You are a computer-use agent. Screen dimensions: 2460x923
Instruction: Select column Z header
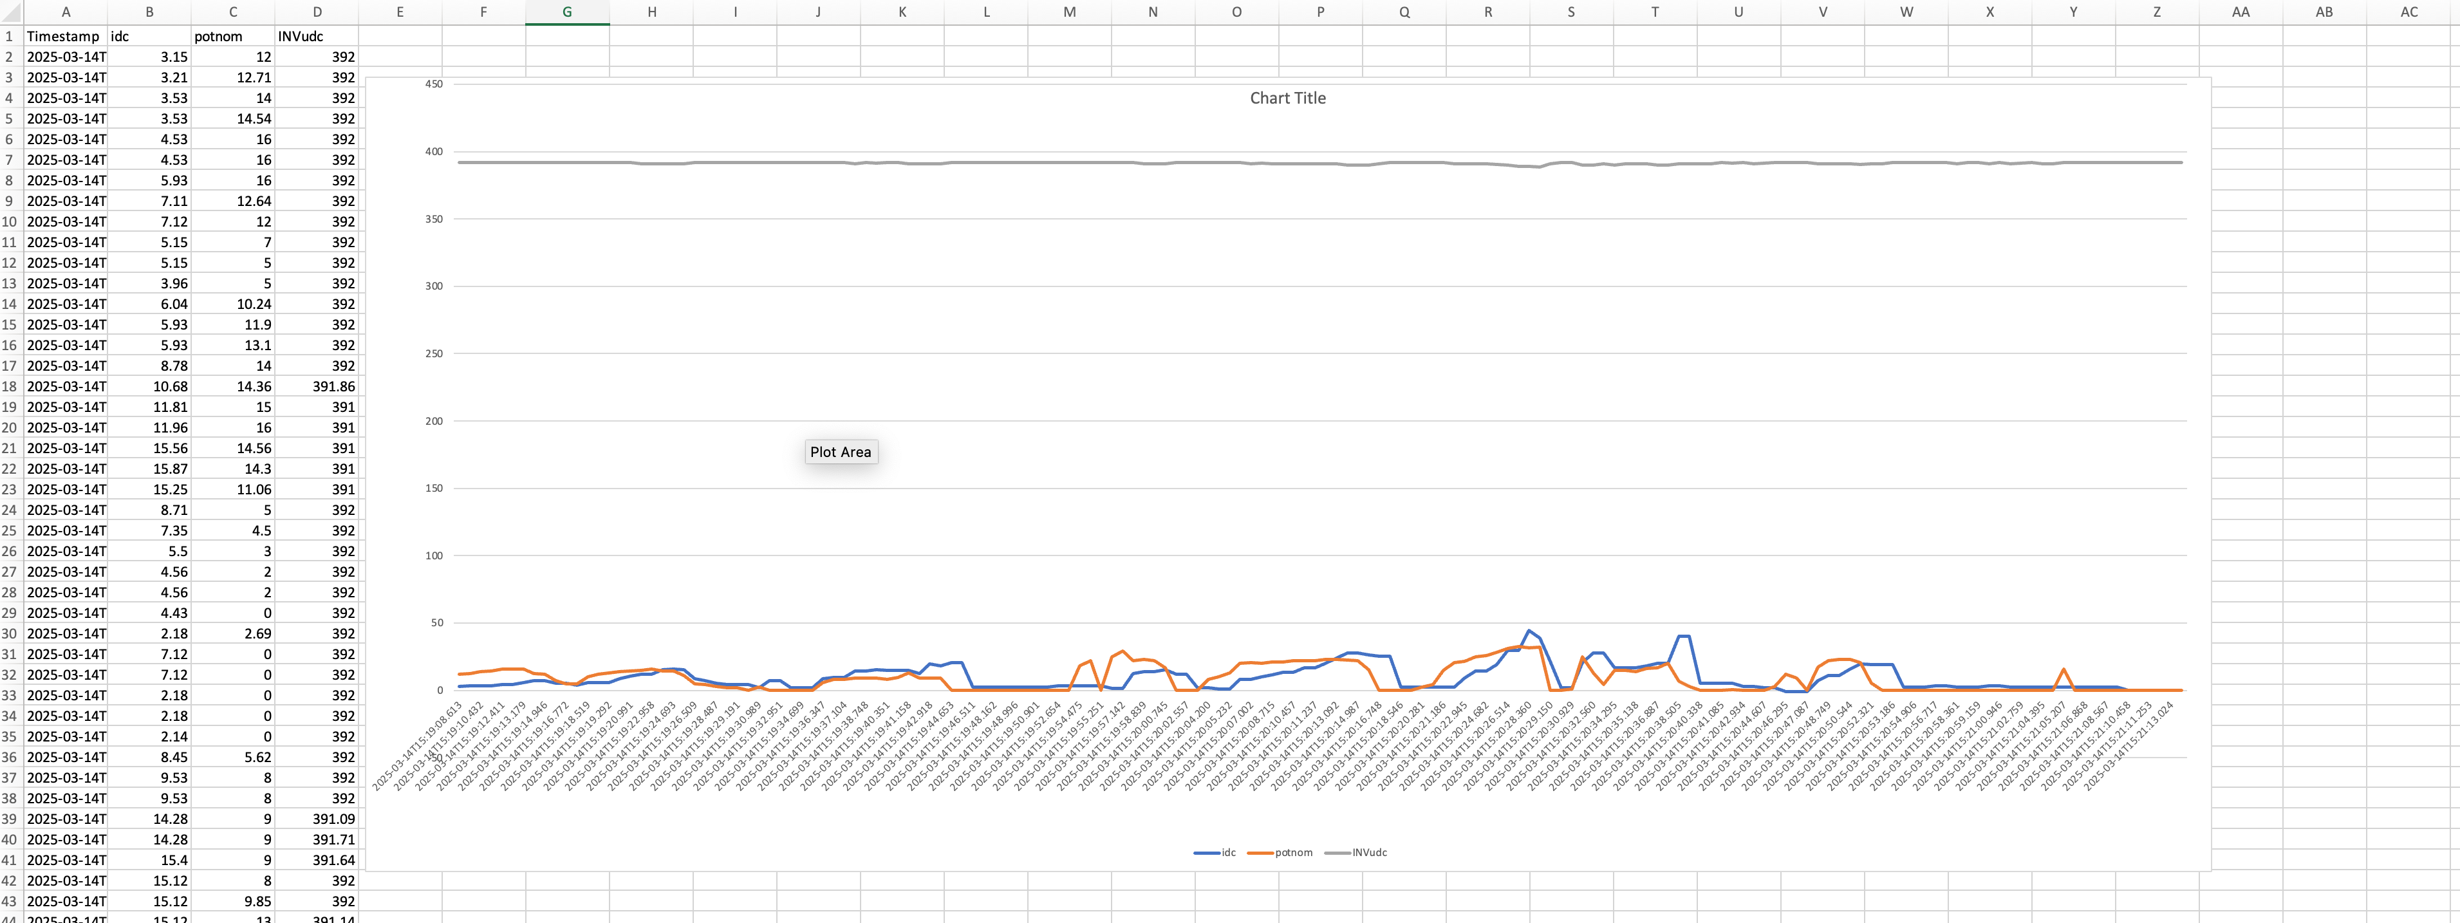pyautogui.click(x=2156, y=12)
